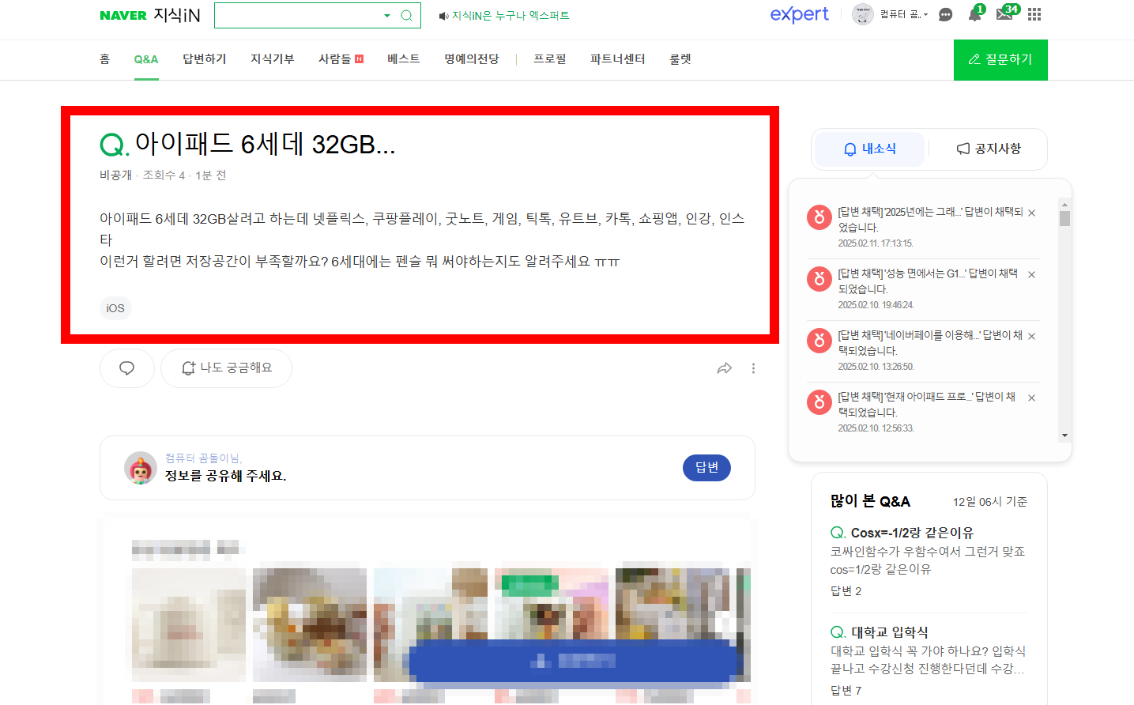1134x705 pixels.
Task: Click the share arrow icon
Action: click(725, 368)
